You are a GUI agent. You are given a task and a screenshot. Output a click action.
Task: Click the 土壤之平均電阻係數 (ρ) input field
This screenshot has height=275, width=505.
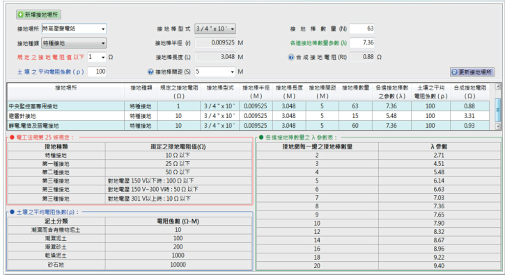pos(97,72)
